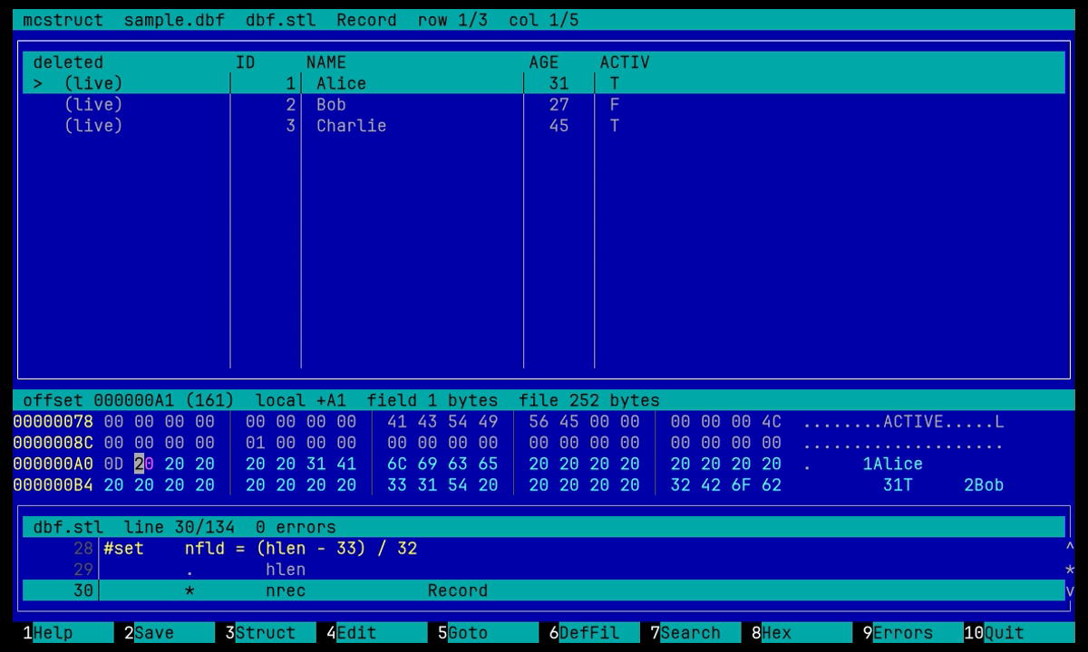Click ACTIV value F in Bob's row

[x=614, y=104]
